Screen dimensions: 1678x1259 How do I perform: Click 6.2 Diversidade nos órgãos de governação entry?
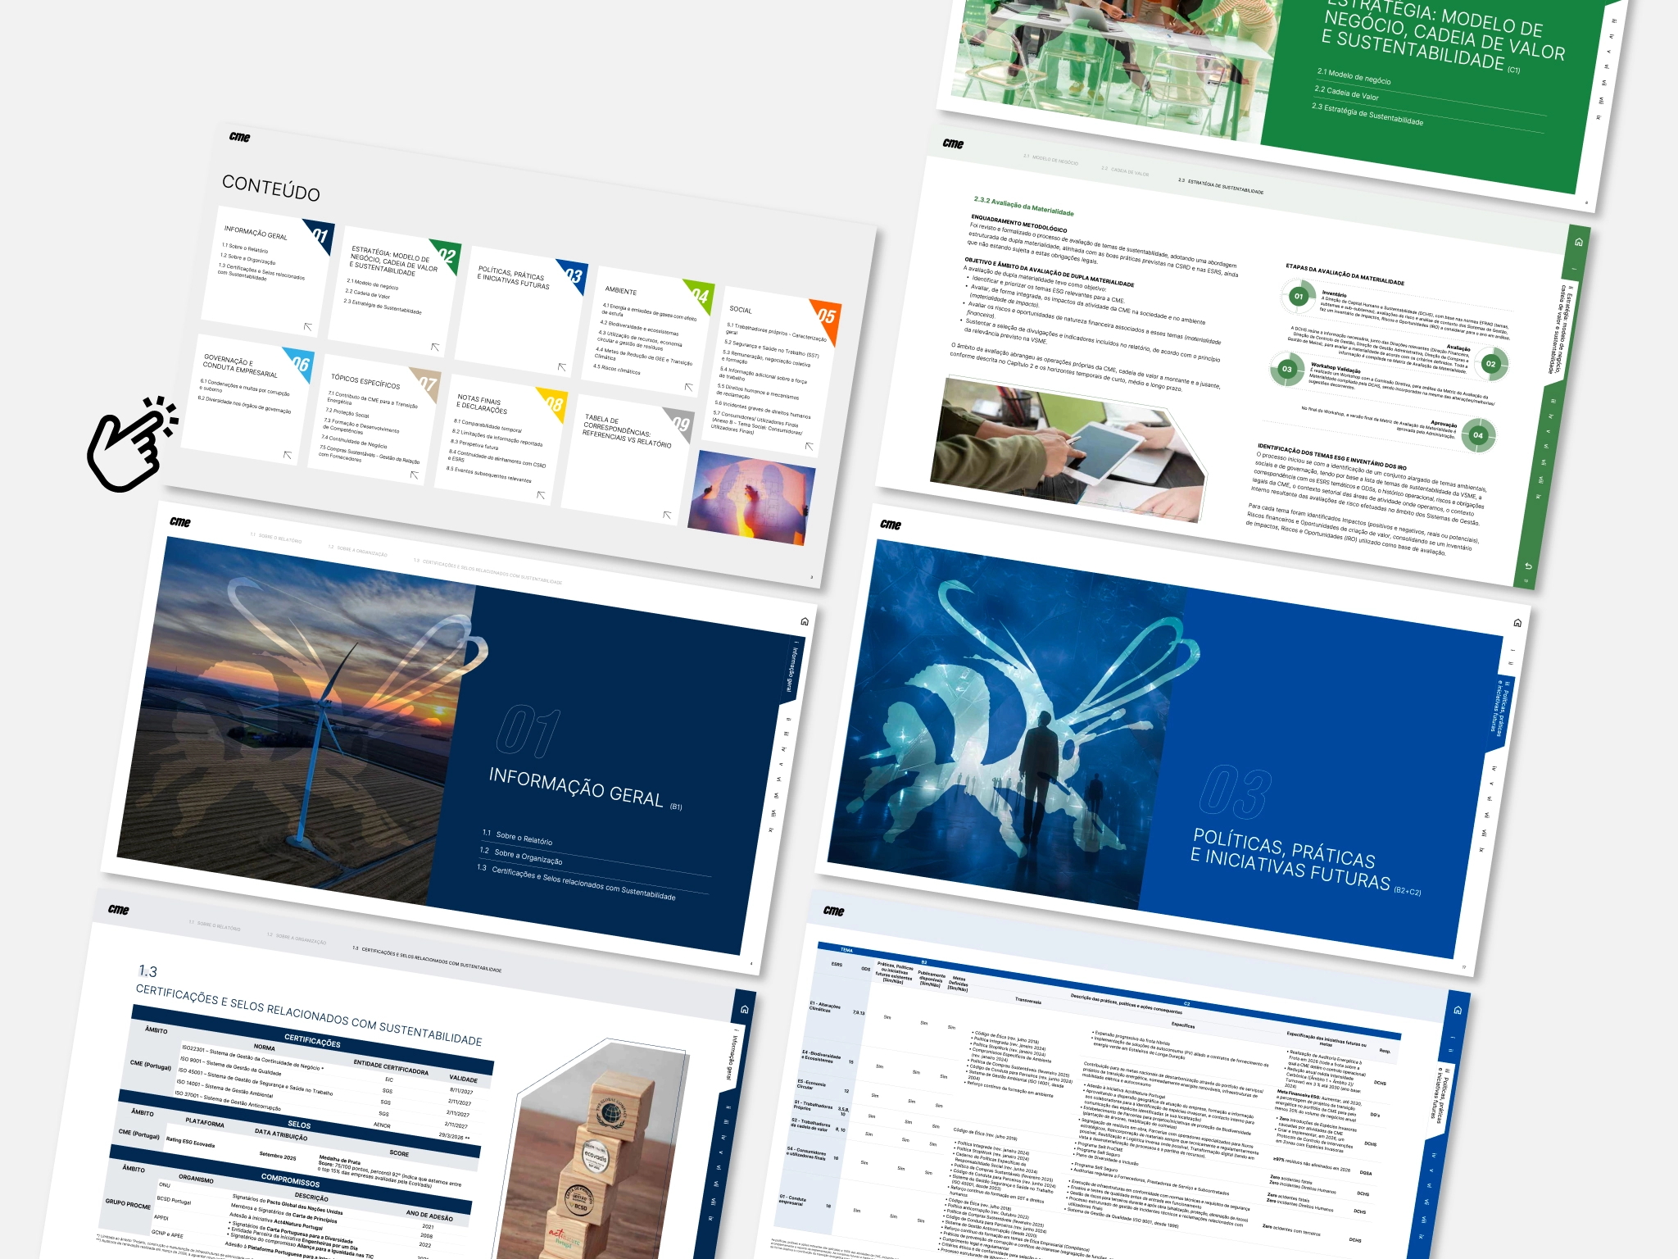click(244, 403)
